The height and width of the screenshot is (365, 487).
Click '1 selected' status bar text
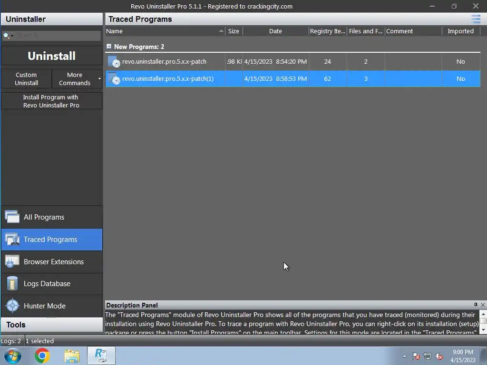click(x=40, y=341)
